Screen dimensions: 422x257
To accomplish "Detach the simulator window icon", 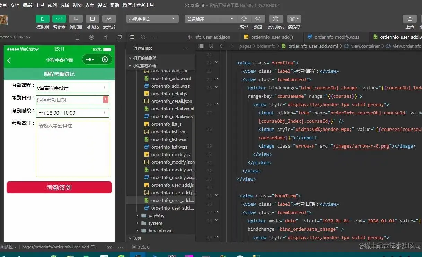I will (x=119, y=37).
